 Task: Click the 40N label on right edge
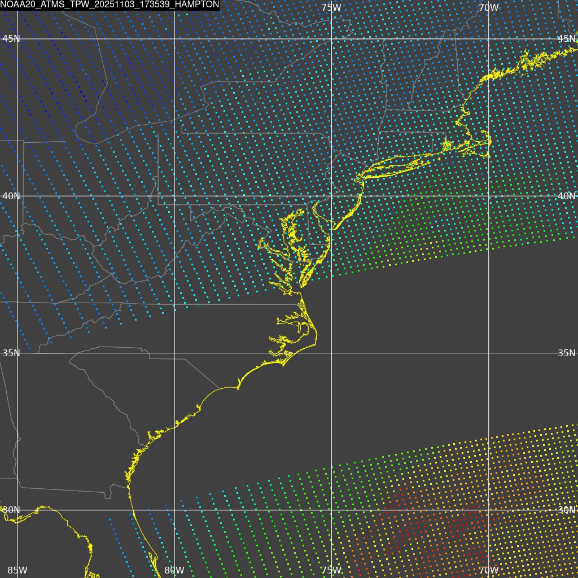click(x=566, y=196)
